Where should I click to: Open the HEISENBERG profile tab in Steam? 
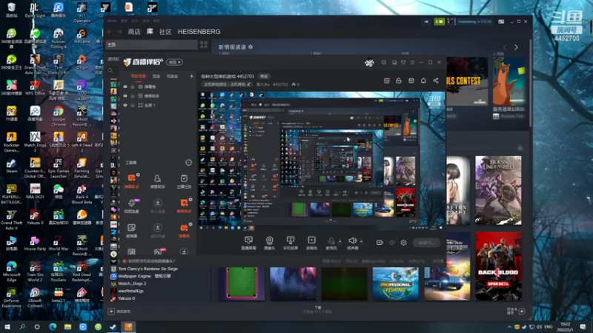pyautogui.click(x=199, y=32)
